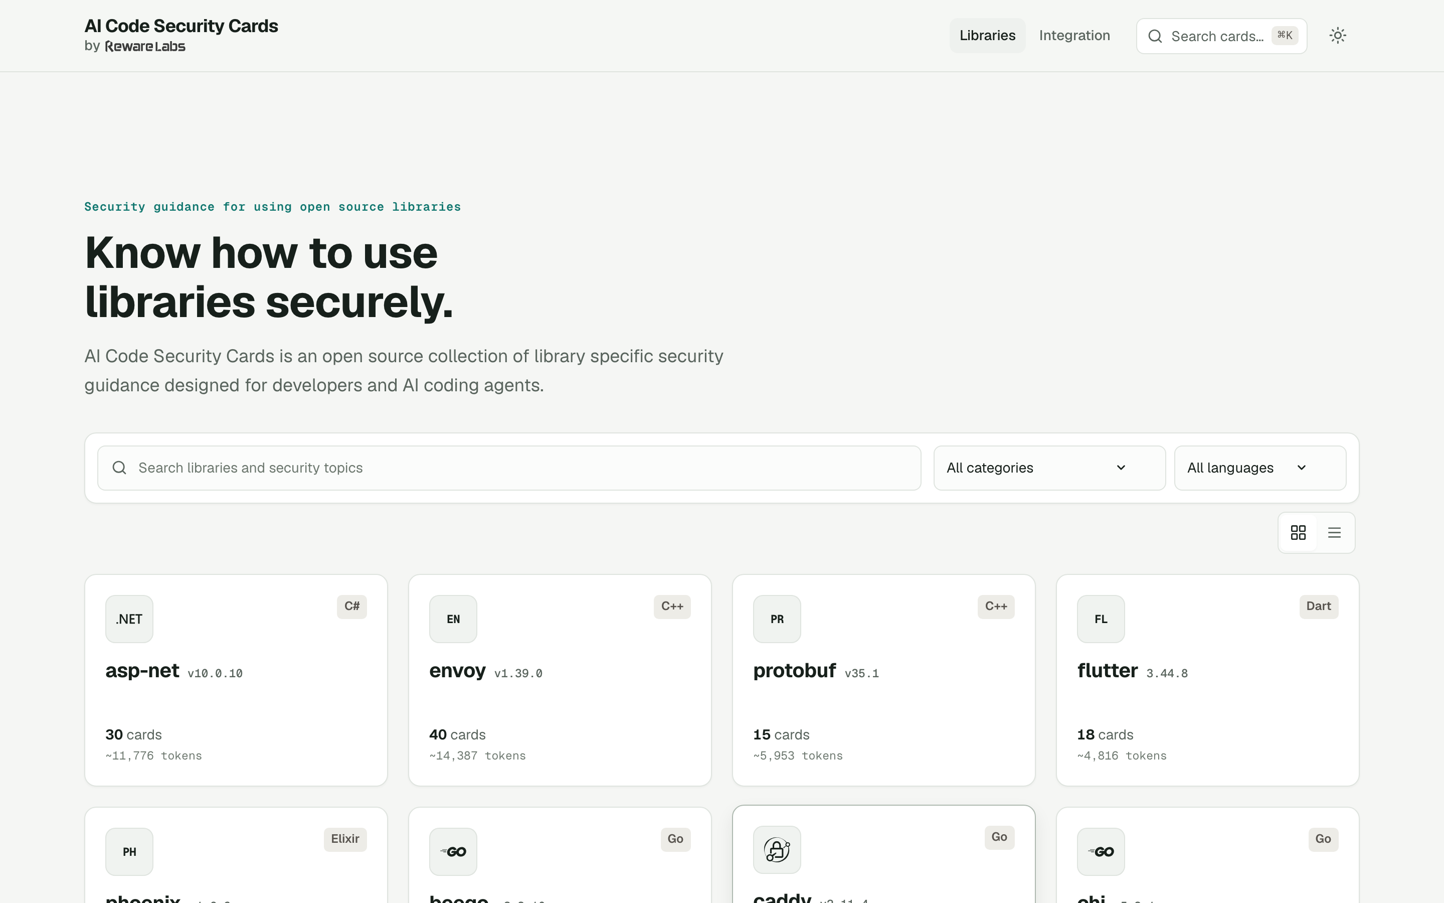
Task: Open the Integration tab
Action: pos(1074,36)
